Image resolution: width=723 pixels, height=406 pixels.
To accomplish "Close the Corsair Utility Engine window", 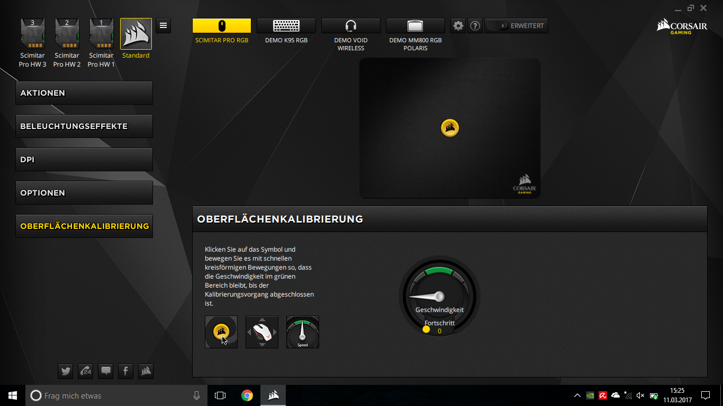I will click(703, 8).
